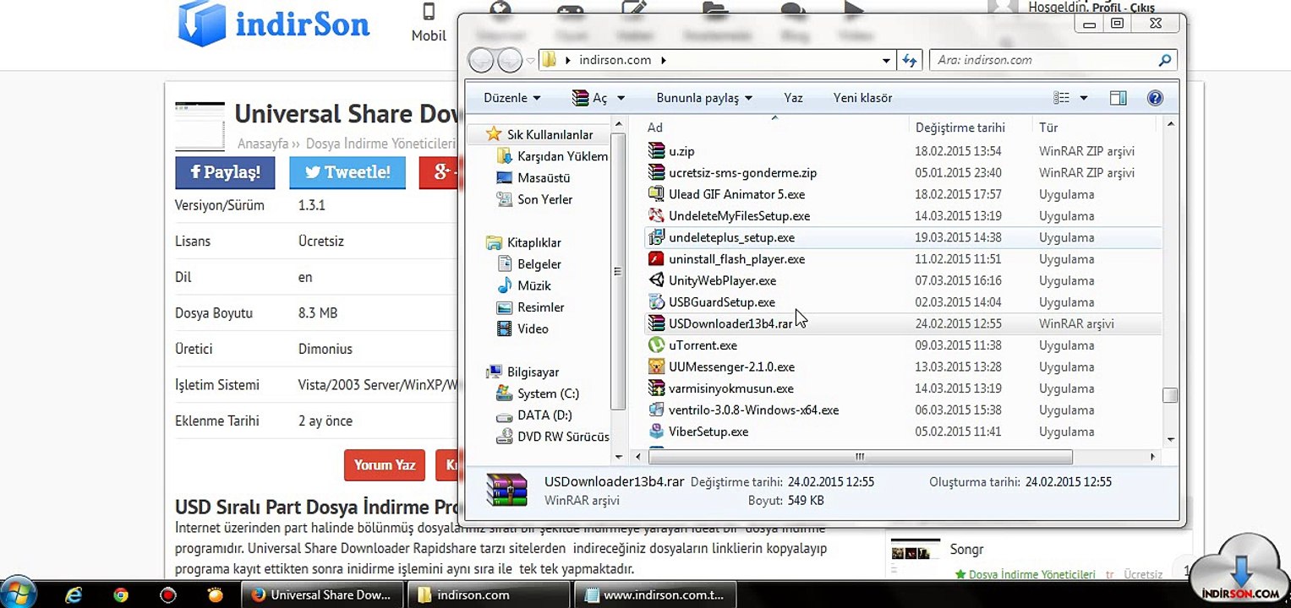Click the navigation pane vertical scrollbar

tap(620, 272)
